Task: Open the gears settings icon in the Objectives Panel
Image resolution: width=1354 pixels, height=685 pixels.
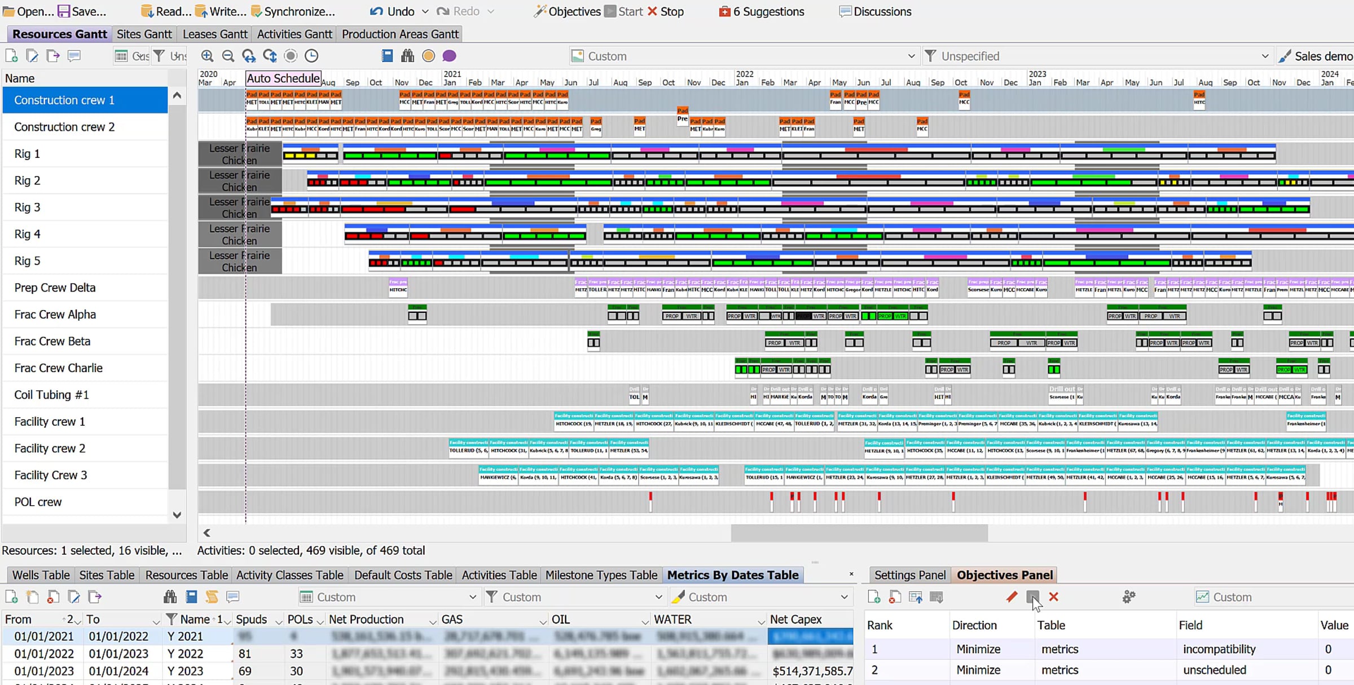Action: click(1129, 596)
